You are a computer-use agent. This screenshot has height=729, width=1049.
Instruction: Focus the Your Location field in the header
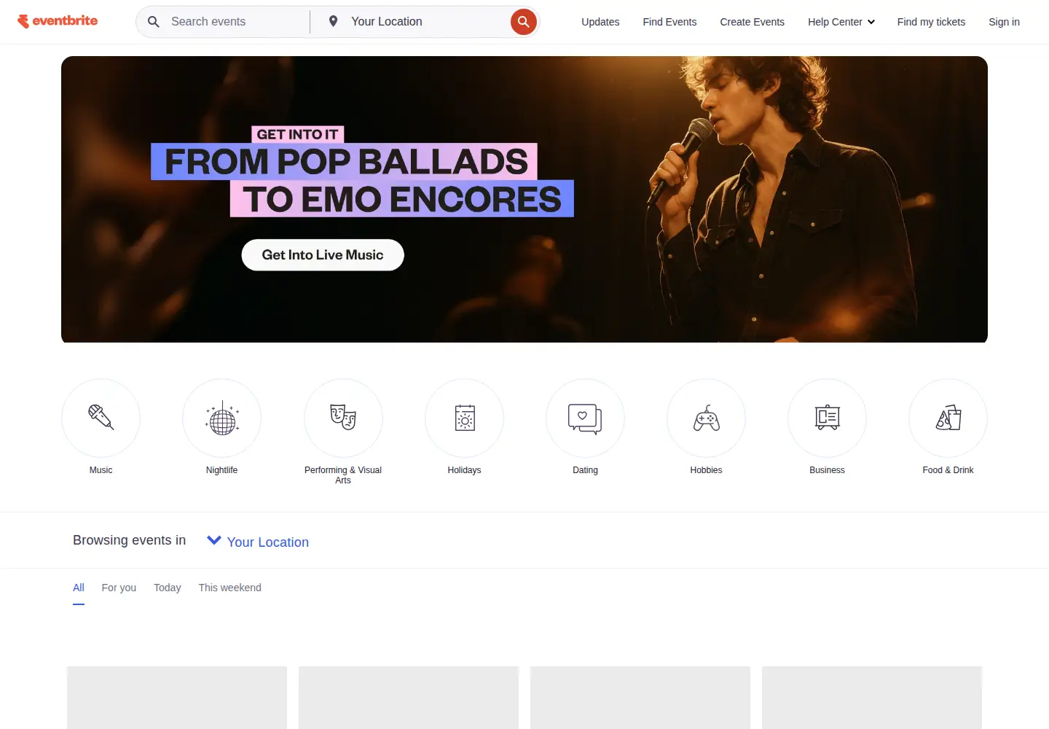tap(426, 22)
